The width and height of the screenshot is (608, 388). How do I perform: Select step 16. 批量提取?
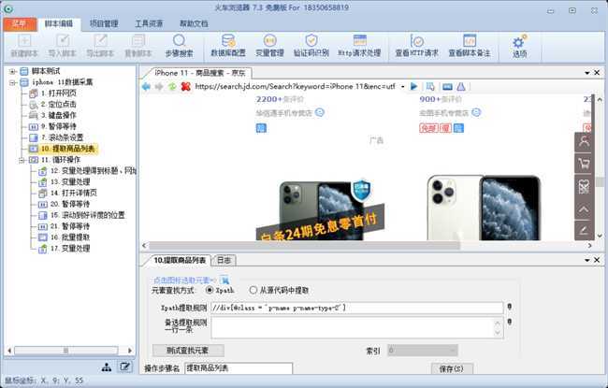pos(70,237)
